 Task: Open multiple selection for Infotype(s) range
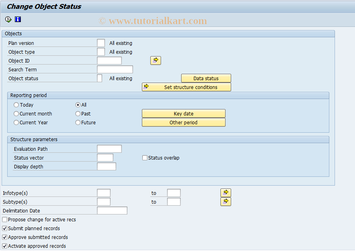(226, 193)
